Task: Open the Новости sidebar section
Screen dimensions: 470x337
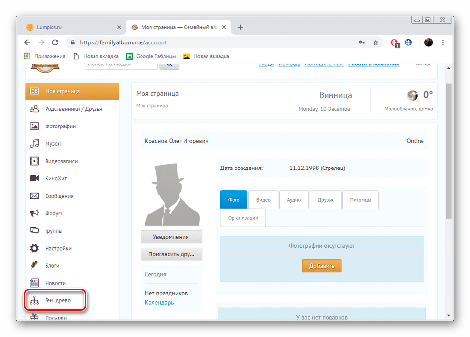Action: tap(72, 283)
